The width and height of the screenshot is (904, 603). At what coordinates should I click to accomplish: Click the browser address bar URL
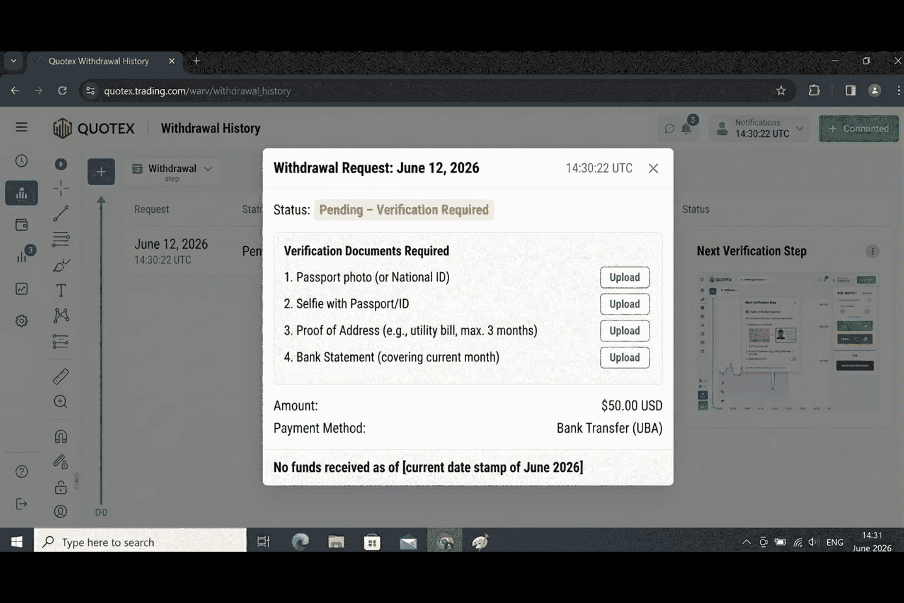tap(197, 91)
